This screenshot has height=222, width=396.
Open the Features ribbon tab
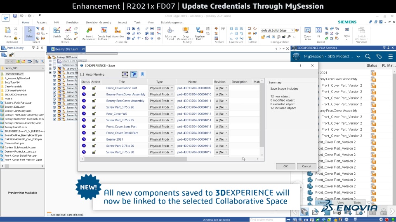41,22
